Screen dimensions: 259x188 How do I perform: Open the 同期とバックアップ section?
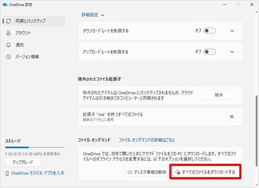pos(34,21)
